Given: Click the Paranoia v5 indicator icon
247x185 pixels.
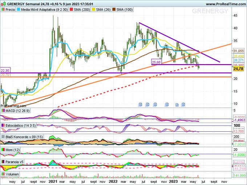Looking at the screenshot, I should (x=3, y=162).
